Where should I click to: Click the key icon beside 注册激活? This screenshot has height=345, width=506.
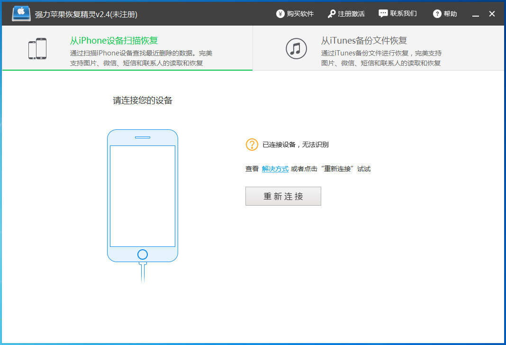pyautogui.click(x=332, y=13)
